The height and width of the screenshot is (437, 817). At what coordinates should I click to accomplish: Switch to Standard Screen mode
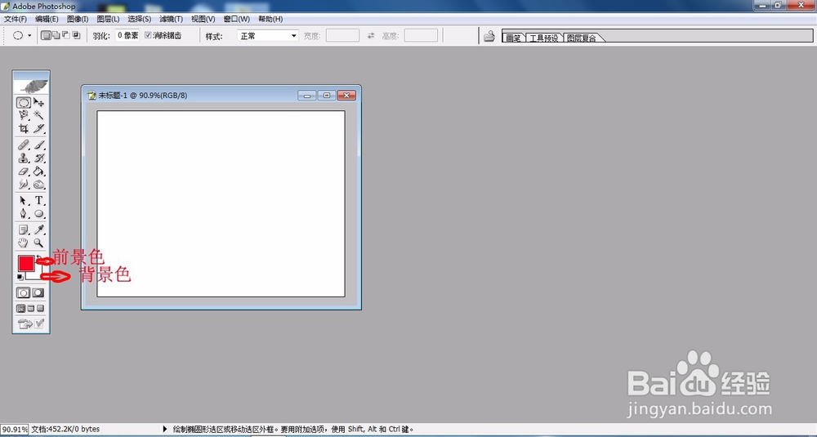click(x=21, y=309)
